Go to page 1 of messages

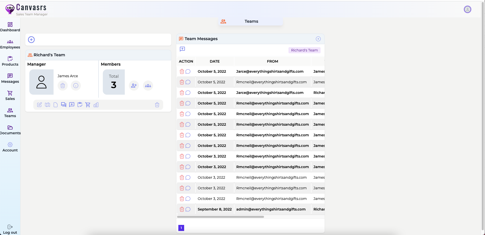(x=181, y=228)
